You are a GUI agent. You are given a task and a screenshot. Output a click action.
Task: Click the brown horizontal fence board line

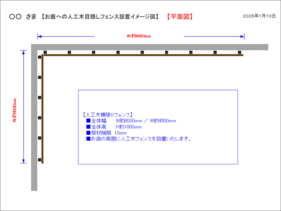(143, 55)
